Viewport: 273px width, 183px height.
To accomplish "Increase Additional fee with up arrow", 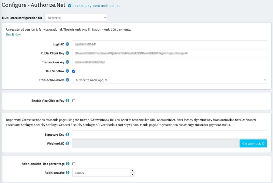I will tap(132, 171).
